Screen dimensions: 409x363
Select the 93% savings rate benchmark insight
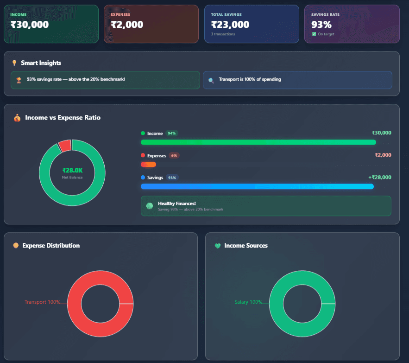[x=106, y=80]
